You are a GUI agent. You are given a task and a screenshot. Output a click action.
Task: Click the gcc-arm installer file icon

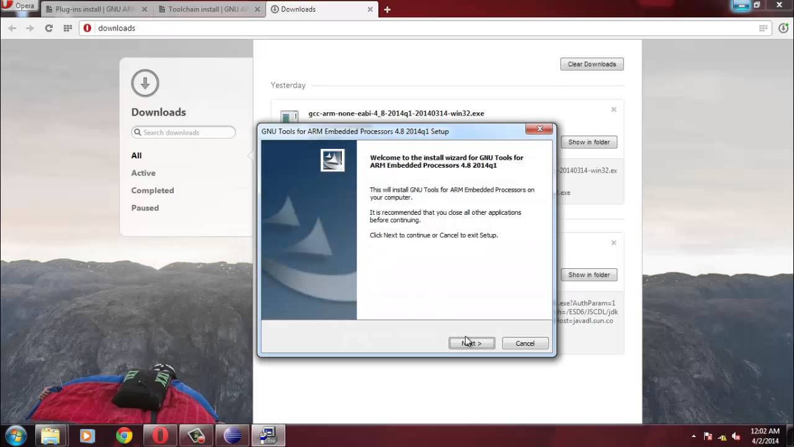(289, 117)
